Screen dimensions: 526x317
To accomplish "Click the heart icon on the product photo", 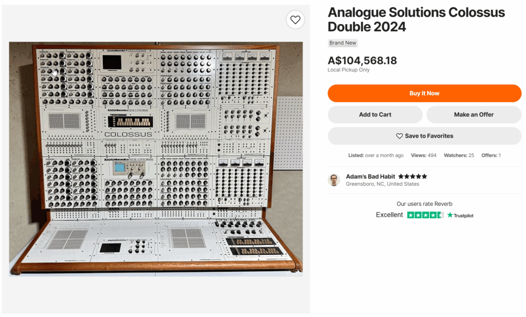I will (295, 20).
